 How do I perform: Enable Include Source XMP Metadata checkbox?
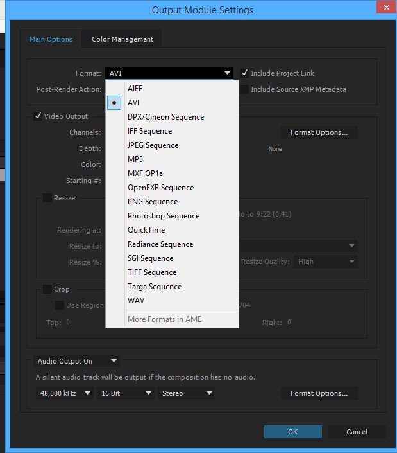click(244, 89)
